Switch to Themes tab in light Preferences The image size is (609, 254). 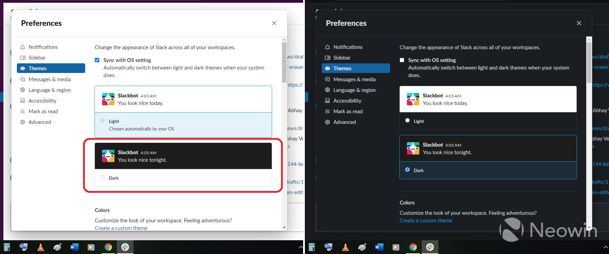pos(51,68)
